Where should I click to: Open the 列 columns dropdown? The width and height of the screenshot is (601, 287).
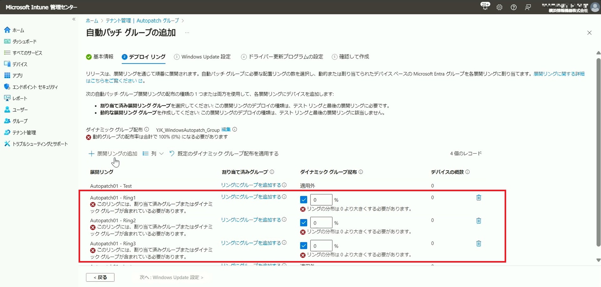[x=153, y=154]
